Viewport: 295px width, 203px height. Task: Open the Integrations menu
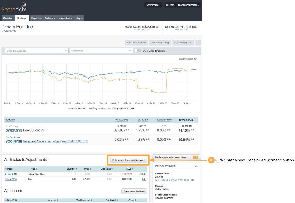[65, 18]
